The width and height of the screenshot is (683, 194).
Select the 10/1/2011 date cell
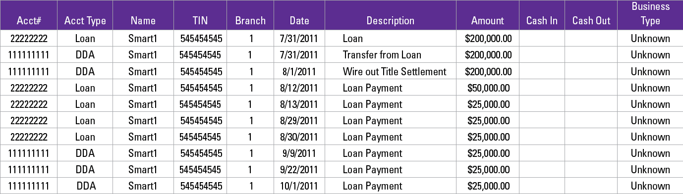(299, 186)
